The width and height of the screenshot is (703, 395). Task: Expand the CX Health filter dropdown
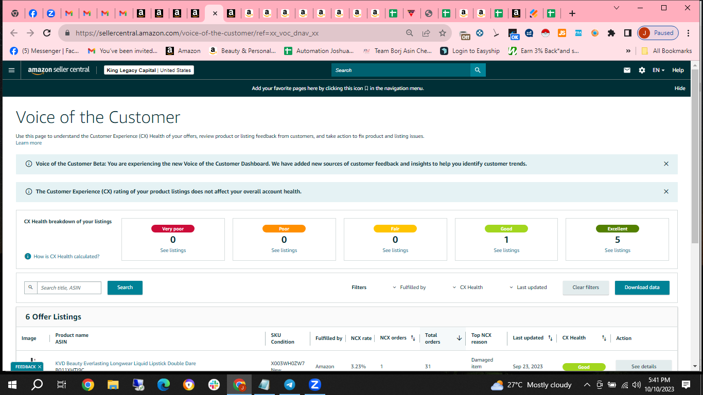pos(468,288)
